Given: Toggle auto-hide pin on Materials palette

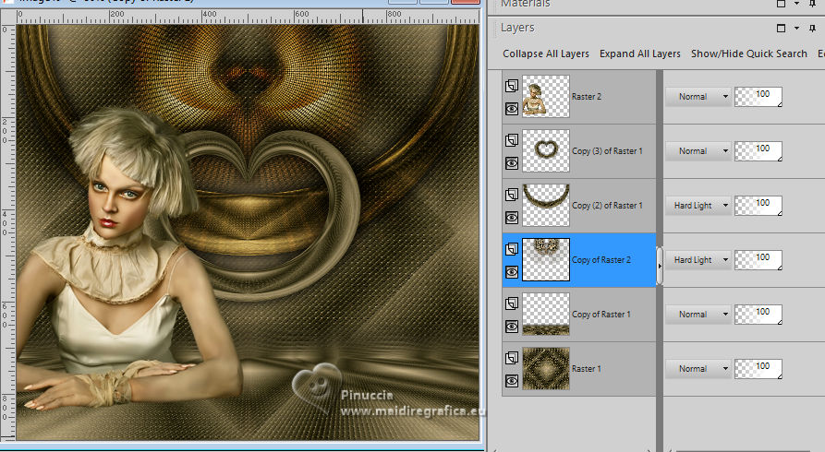Looking at the screenshot, I should [x=812, y=3].
